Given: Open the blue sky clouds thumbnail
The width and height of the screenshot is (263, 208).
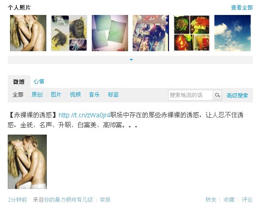Looking at the screenshot, I should pyautogui.click(x=233, y=33).
